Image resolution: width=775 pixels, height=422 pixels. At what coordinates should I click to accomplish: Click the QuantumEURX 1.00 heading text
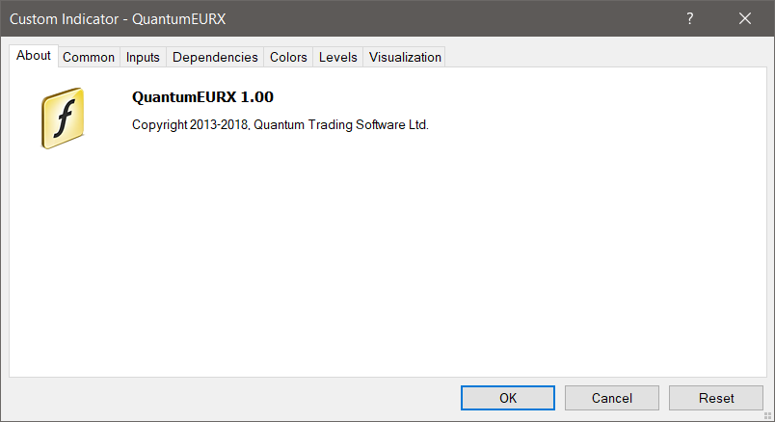[x=202, y=97]
